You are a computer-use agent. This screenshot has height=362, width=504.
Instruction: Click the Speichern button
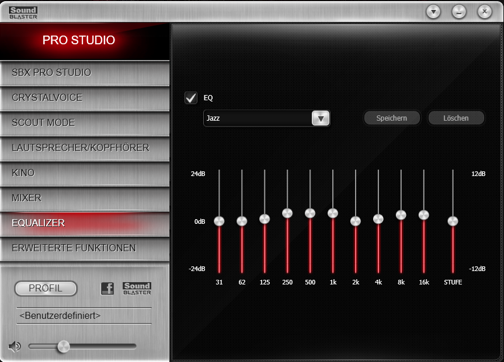click(392, 118)
